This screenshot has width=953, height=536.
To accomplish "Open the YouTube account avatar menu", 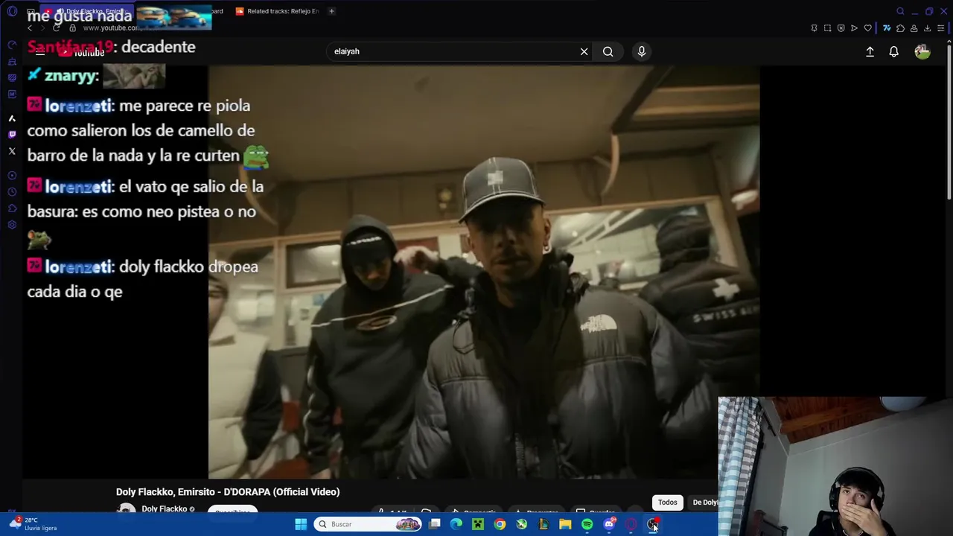I will pyautogui.click(x=922, y=51).
